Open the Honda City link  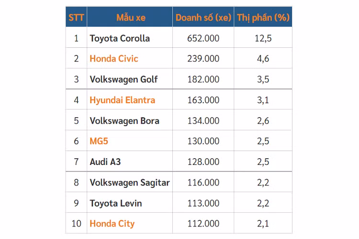pos(112,224)
